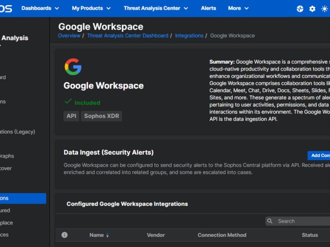This screenshot has height=247, width=330.
Task: Expand Threat Analysis Center menu
Action: [x=156, y=8]
